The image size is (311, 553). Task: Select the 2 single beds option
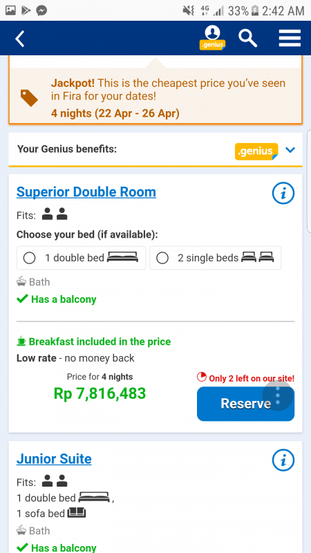tap(216, 258)
